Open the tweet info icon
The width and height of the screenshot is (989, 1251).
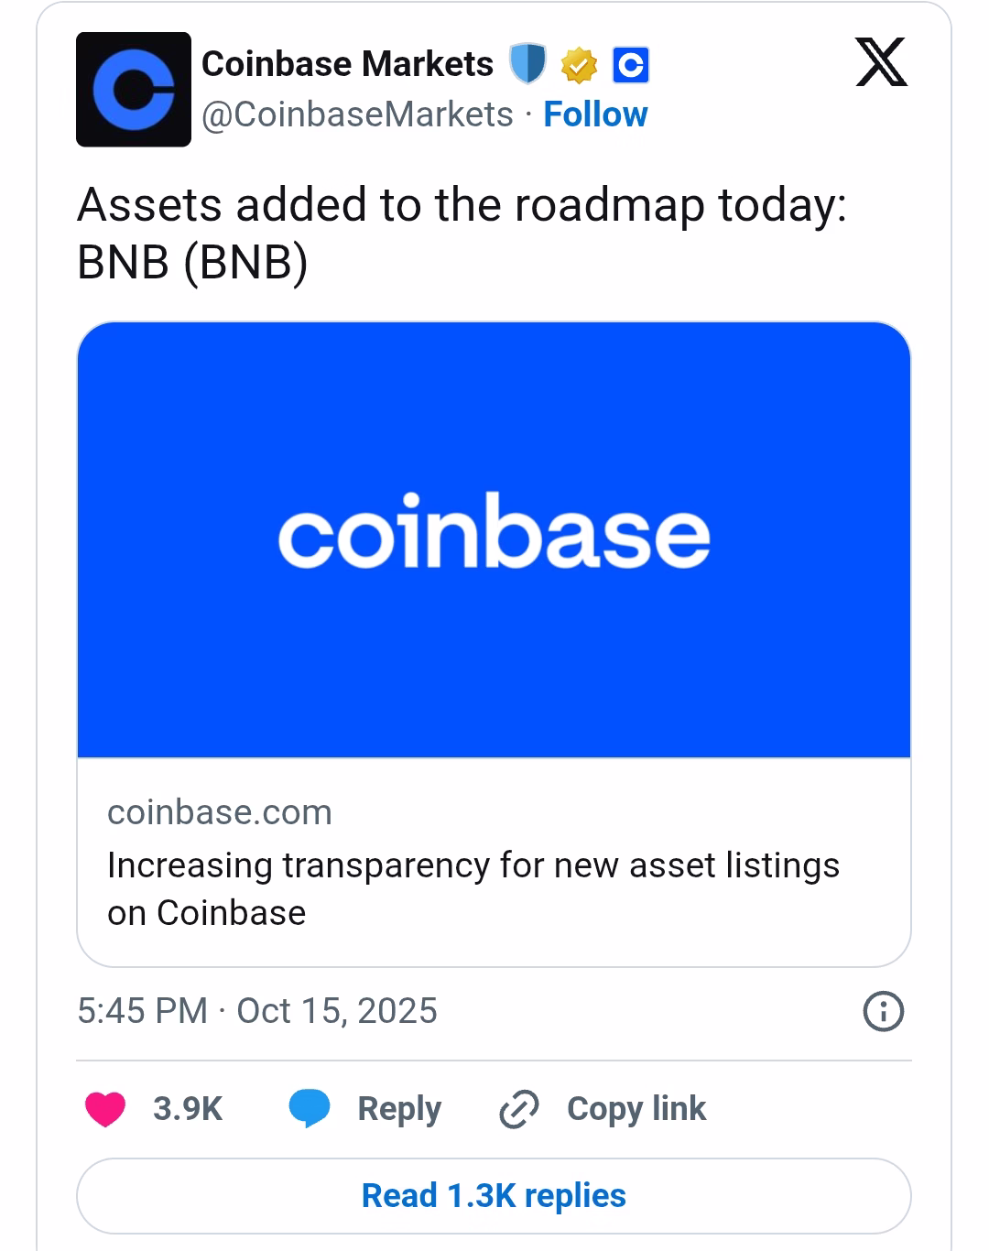tap(884, 1012)
